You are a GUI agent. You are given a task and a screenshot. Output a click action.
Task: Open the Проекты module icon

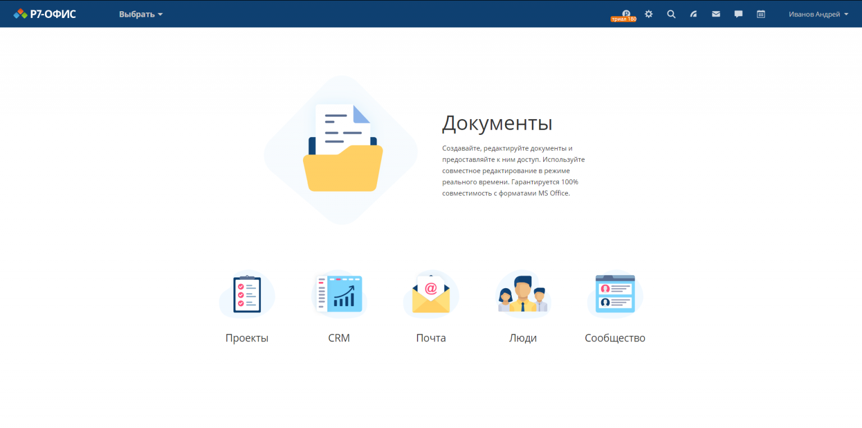click(247, 294)
